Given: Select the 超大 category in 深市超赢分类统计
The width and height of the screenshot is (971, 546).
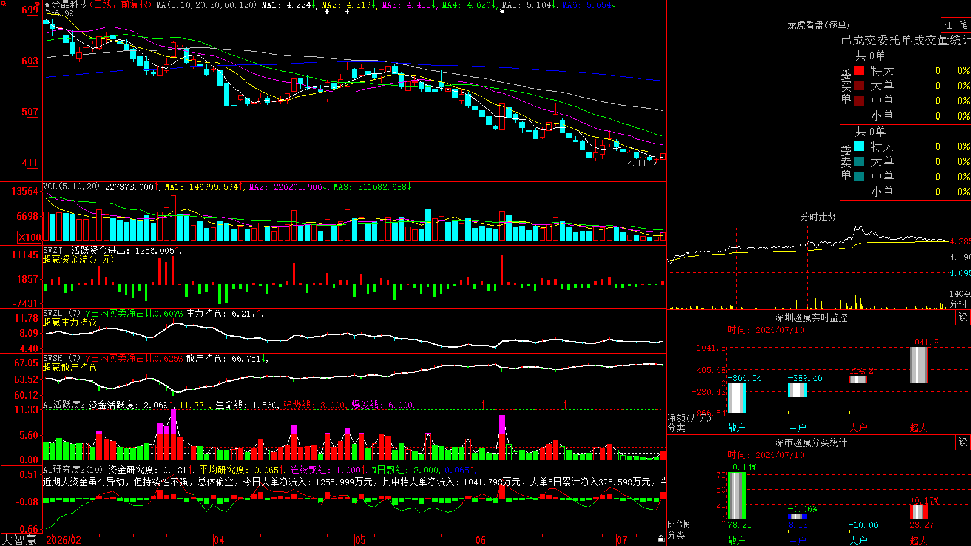Looking at the screenshot, I should [919, 541].
